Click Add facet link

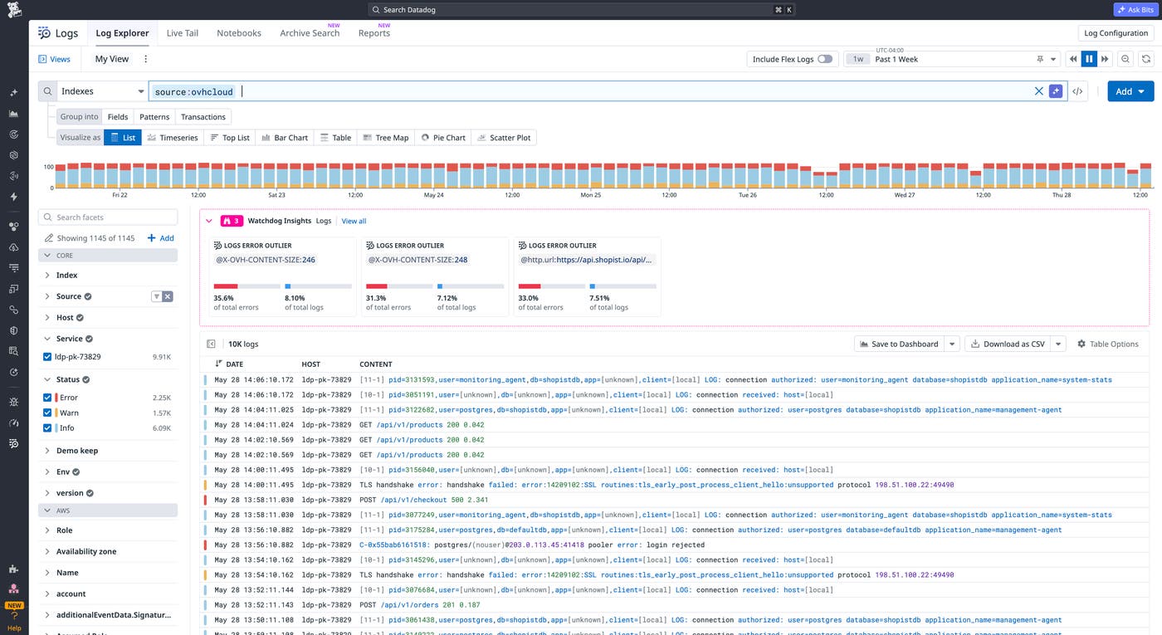[161, 238]
